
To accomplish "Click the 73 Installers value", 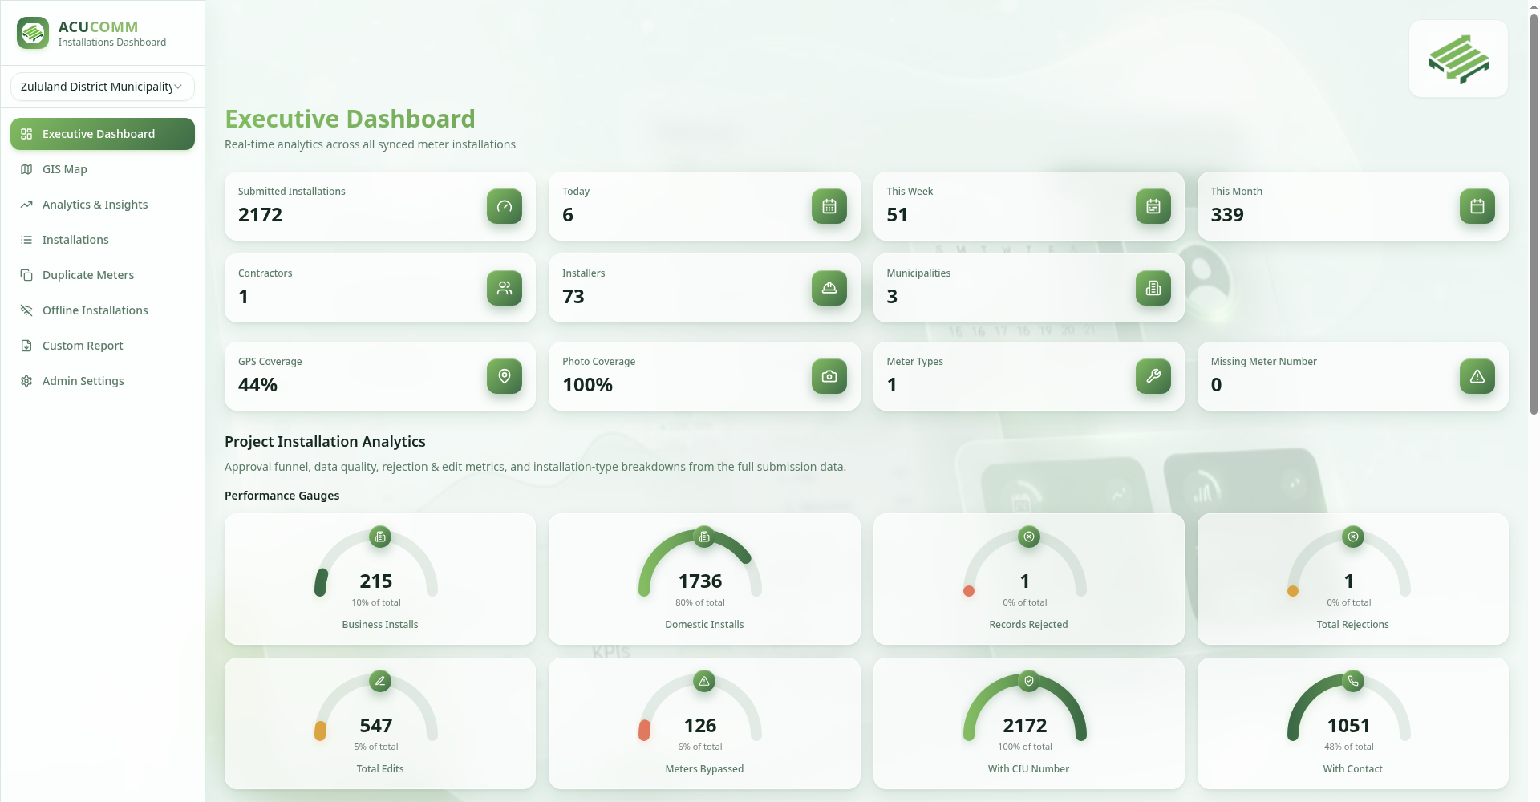I will [x=573, y=297].
